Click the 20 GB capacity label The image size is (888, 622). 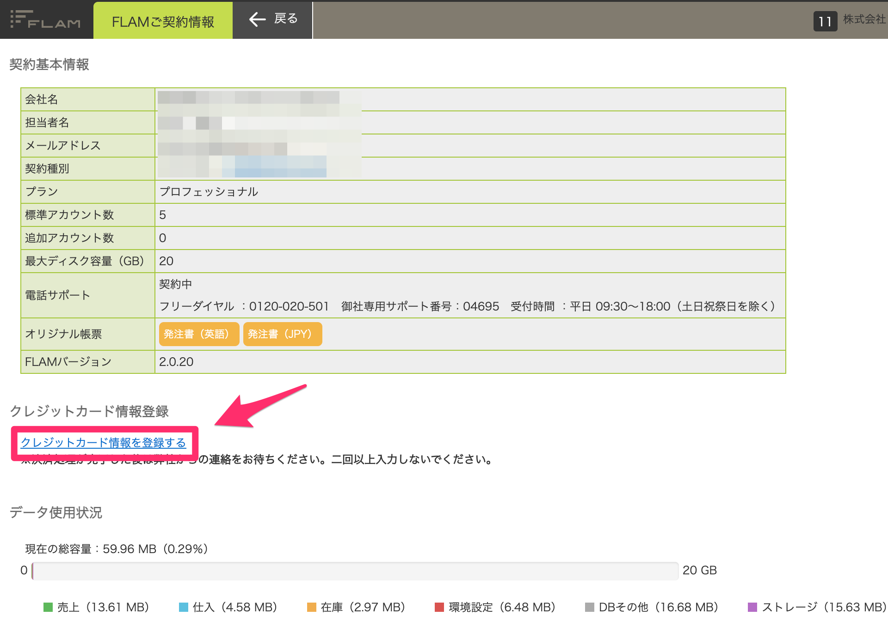click(700, 570)
